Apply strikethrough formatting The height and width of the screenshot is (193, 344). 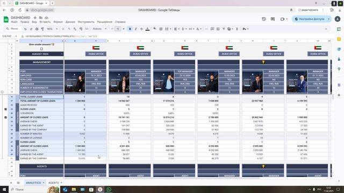141,29
